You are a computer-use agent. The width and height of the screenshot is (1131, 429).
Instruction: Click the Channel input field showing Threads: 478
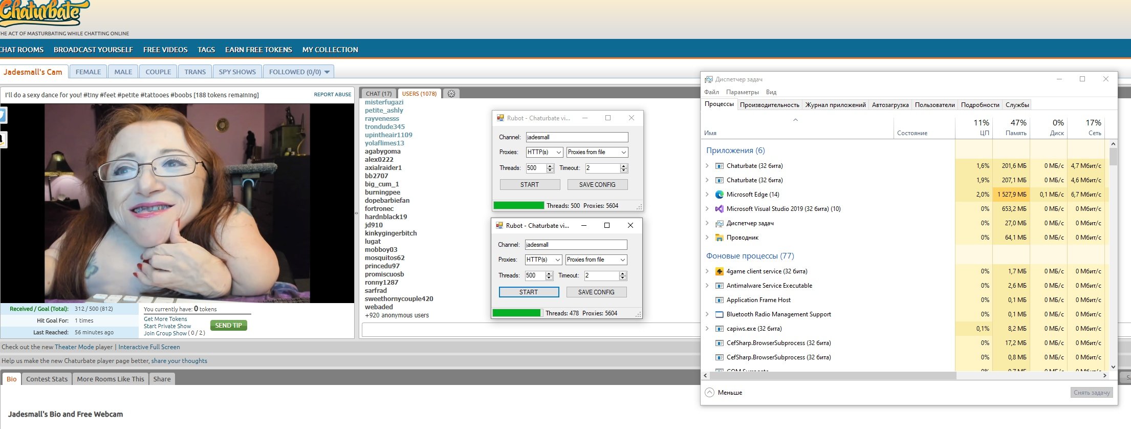coord(575,245)
